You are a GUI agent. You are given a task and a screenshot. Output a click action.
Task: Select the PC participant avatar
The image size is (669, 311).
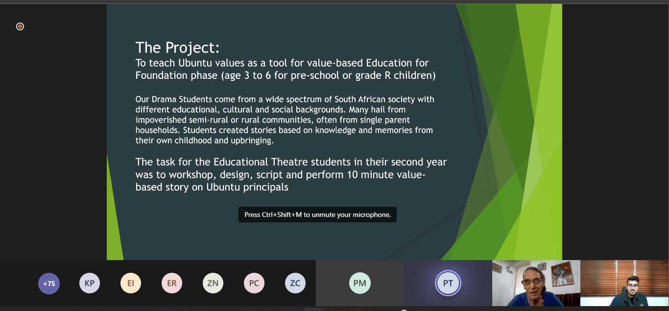tap(254, 283)
